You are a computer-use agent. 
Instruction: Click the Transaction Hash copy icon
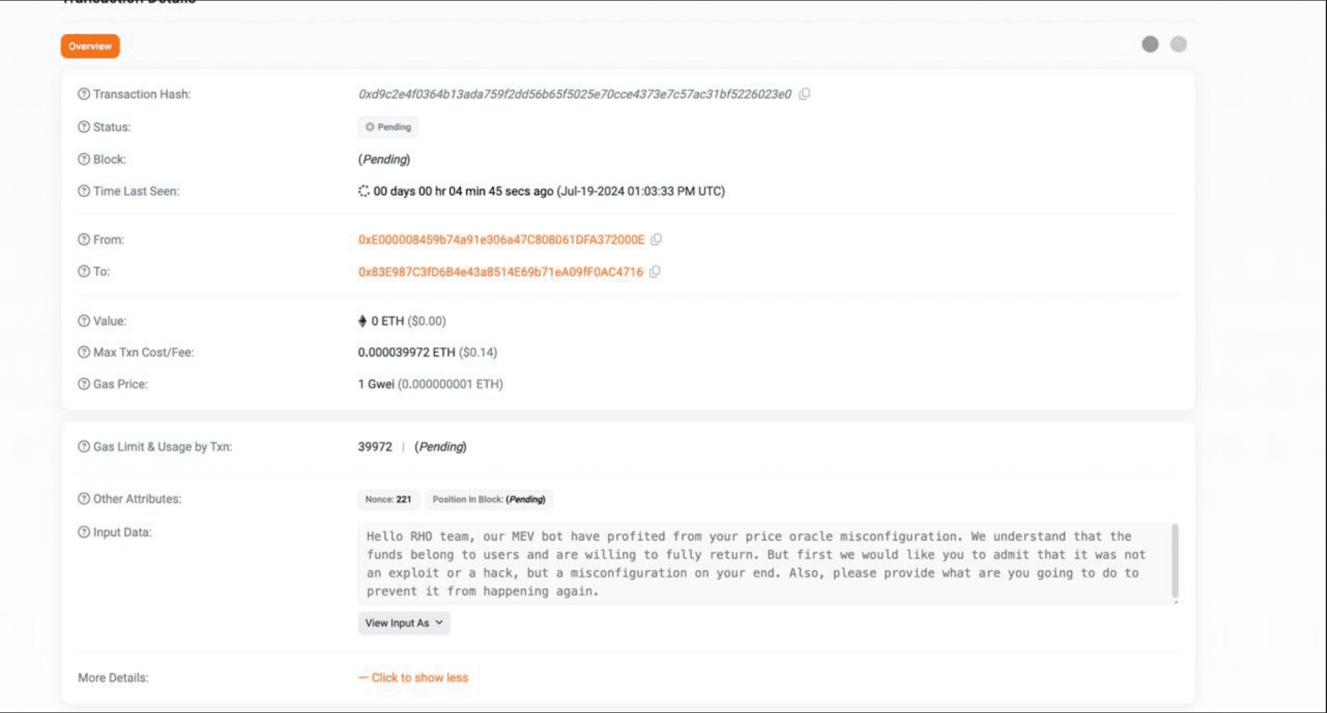tap(803, 94)
